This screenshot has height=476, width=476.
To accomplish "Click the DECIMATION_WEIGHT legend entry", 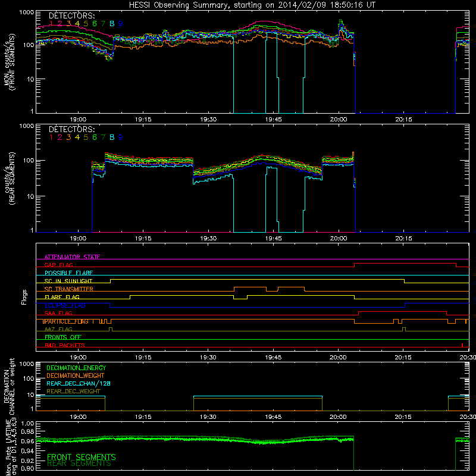I will click(x=76, y=375).
